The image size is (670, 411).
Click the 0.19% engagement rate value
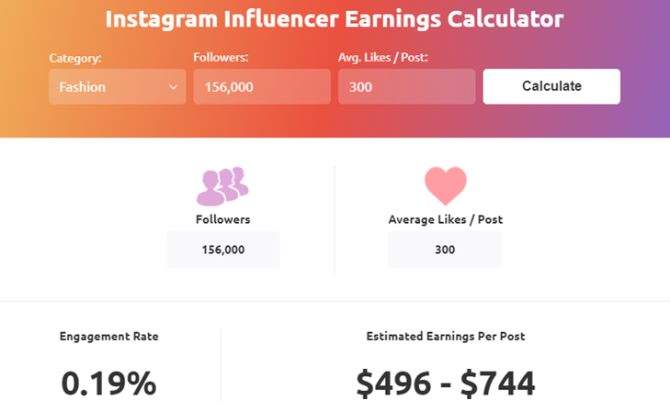point(108,383)
